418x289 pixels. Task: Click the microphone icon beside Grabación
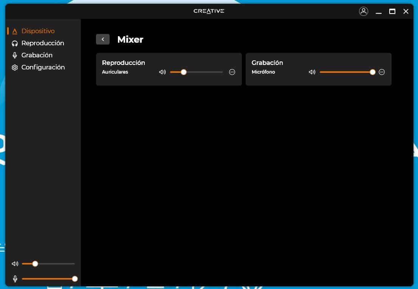(15, 55)
